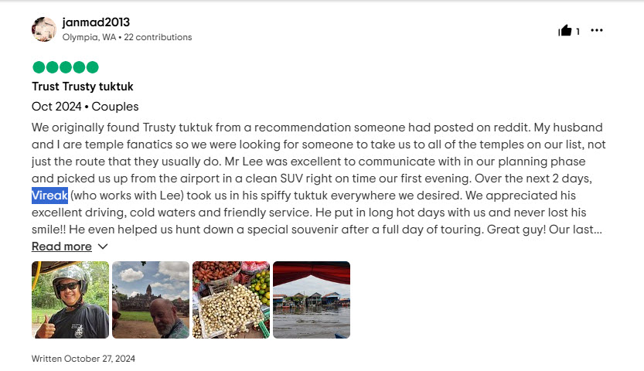Open the fruit market photo thumbnail
Viewport: 644px width, 371px height.
(x=231, y=300)
